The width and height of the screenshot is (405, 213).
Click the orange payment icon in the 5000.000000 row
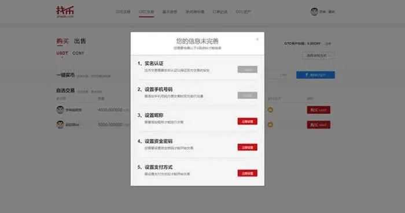[270, 125]
